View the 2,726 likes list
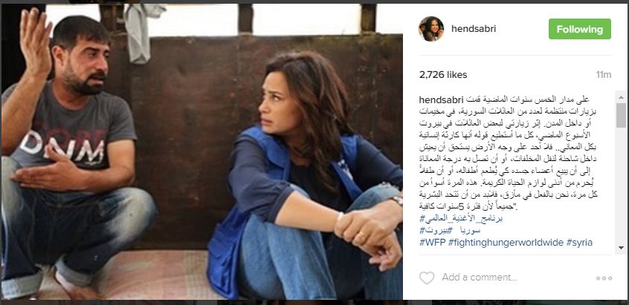The width and height of the screenshot is (629, 305). [x=443, y=74]
